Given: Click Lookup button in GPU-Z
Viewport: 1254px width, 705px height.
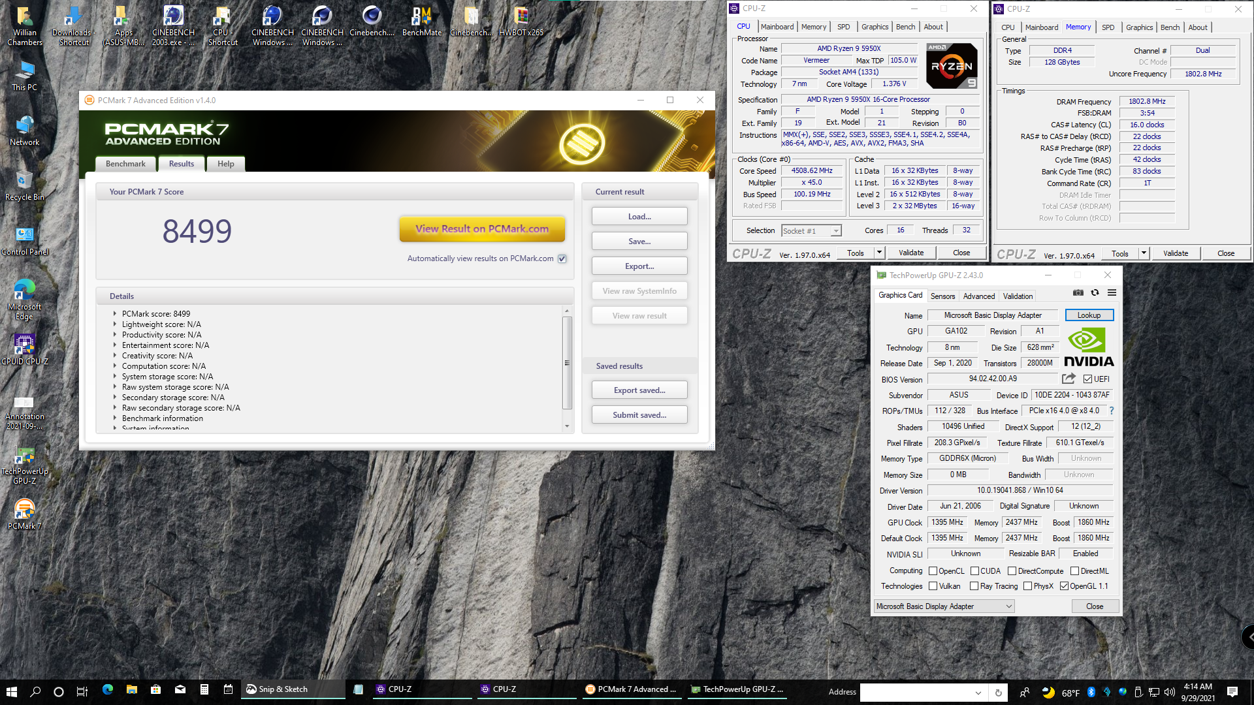Looking at the screenshot, I should pos(1089,315).
